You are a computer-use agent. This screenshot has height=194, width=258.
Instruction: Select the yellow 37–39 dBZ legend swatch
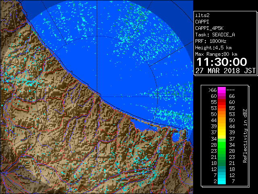[222, 133]
